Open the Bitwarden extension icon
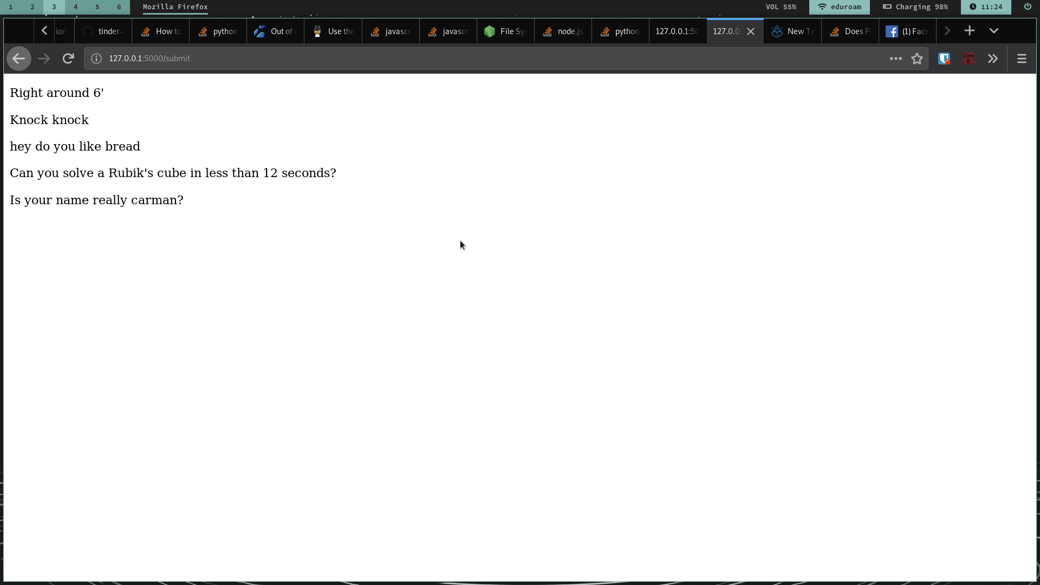 [x=944, y=58]
